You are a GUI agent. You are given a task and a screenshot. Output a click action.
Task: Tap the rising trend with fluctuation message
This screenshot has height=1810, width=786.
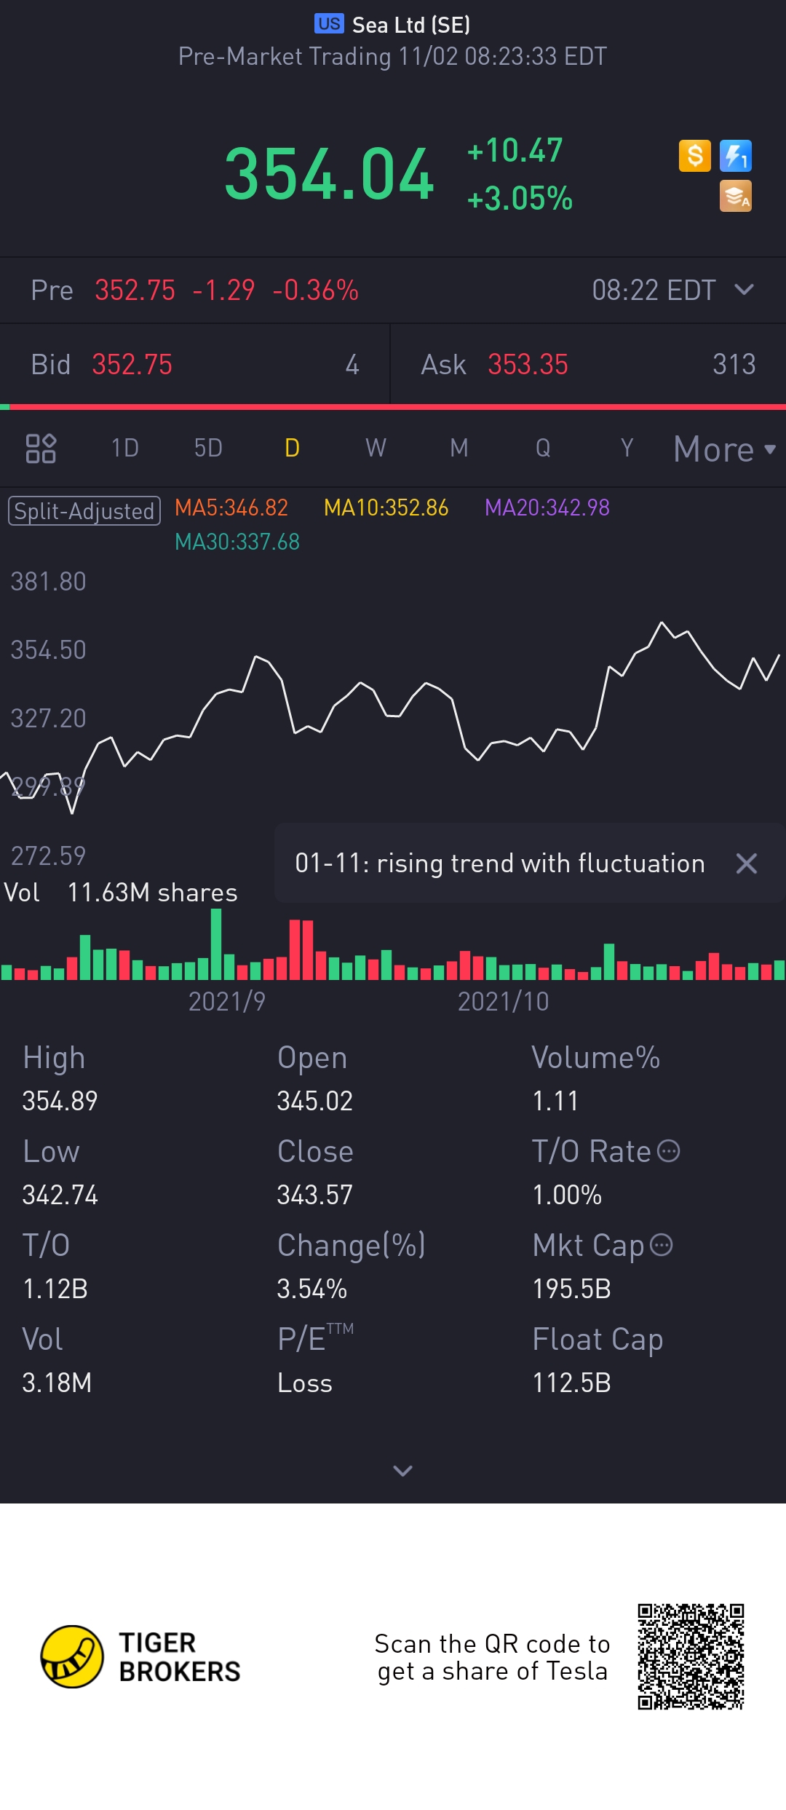coord(500,863)
